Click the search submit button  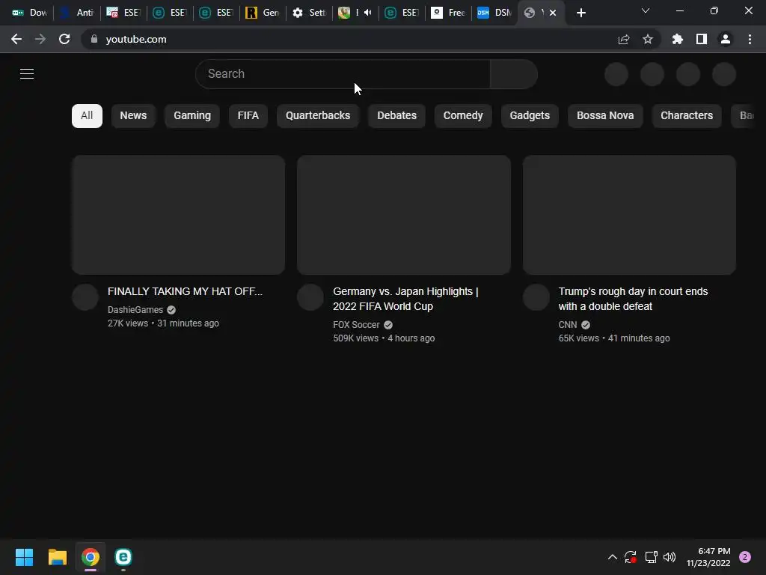point(514,74)
